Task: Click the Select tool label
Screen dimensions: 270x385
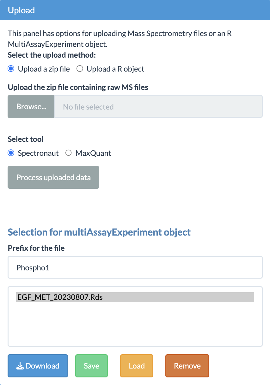Action: pyautogui.click(x=26, y=139)
